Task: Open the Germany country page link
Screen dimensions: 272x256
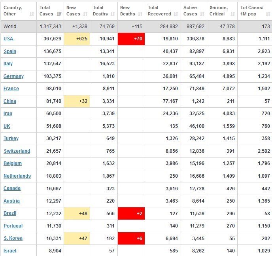Action: 13,76
